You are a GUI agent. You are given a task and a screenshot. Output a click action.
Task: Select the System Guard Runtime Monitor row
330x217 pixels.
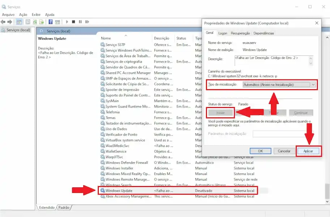coord(151,106)
